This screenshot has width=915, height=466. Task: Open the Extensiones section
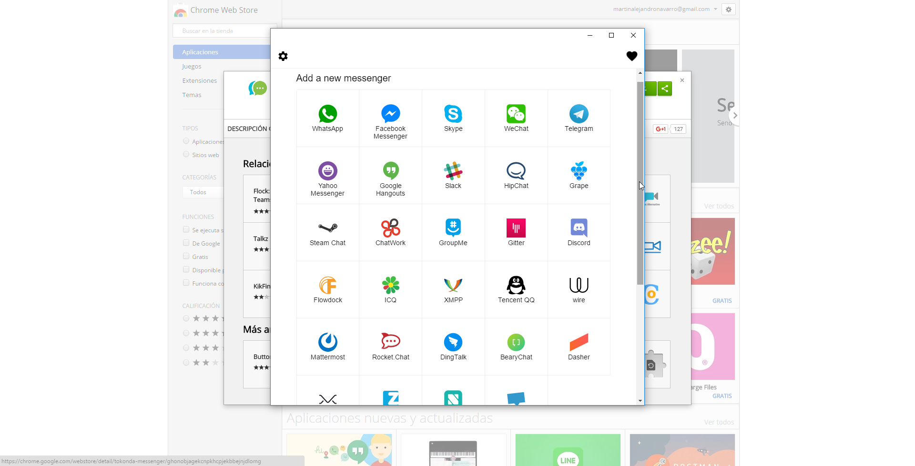pos(199,80)
